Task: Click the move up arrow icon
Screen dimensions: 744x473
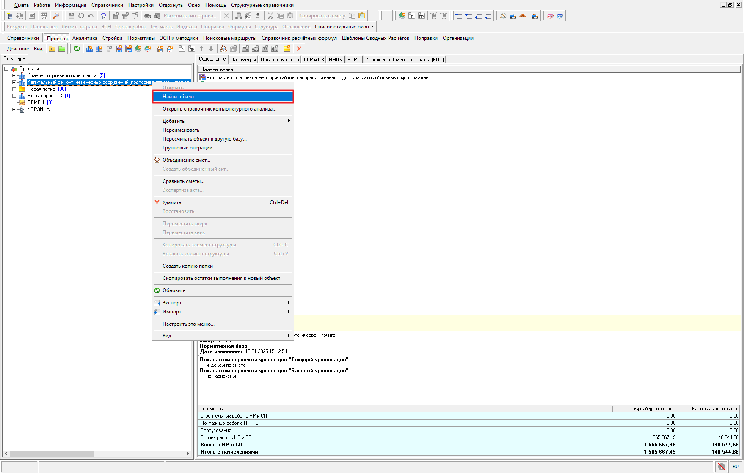Action: click(201, 49)
